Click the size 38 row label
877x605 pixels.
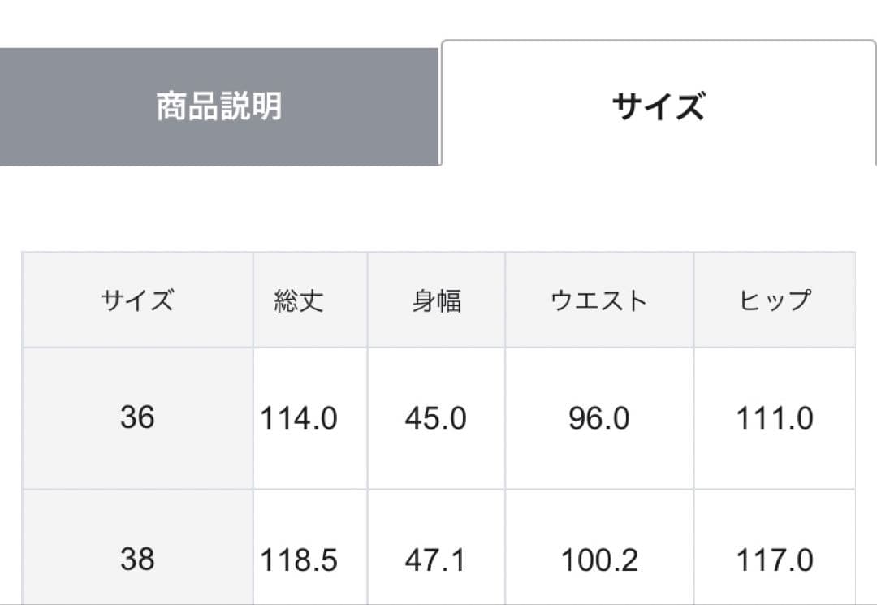click(x=137, y=560)
